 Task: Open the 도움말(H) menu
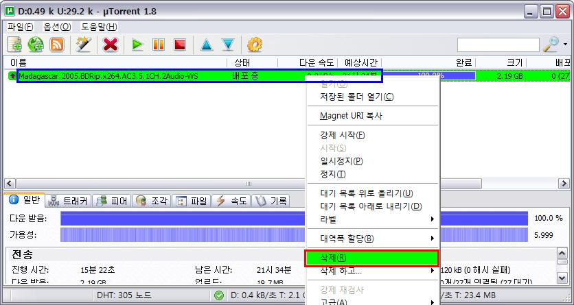click(x=99, y=27)
